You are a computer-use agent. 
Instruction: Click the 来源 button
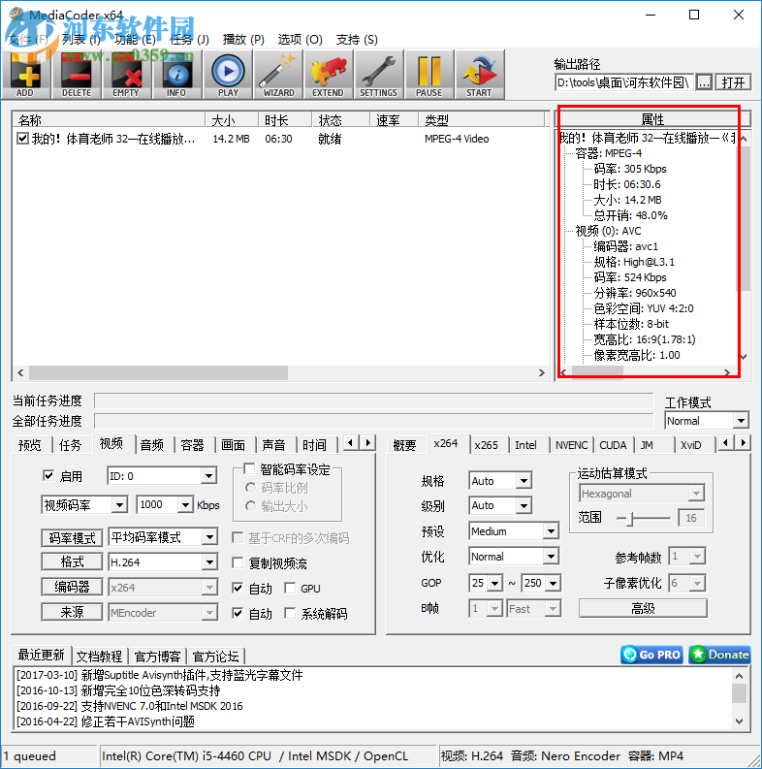click(x=72, y=612)
